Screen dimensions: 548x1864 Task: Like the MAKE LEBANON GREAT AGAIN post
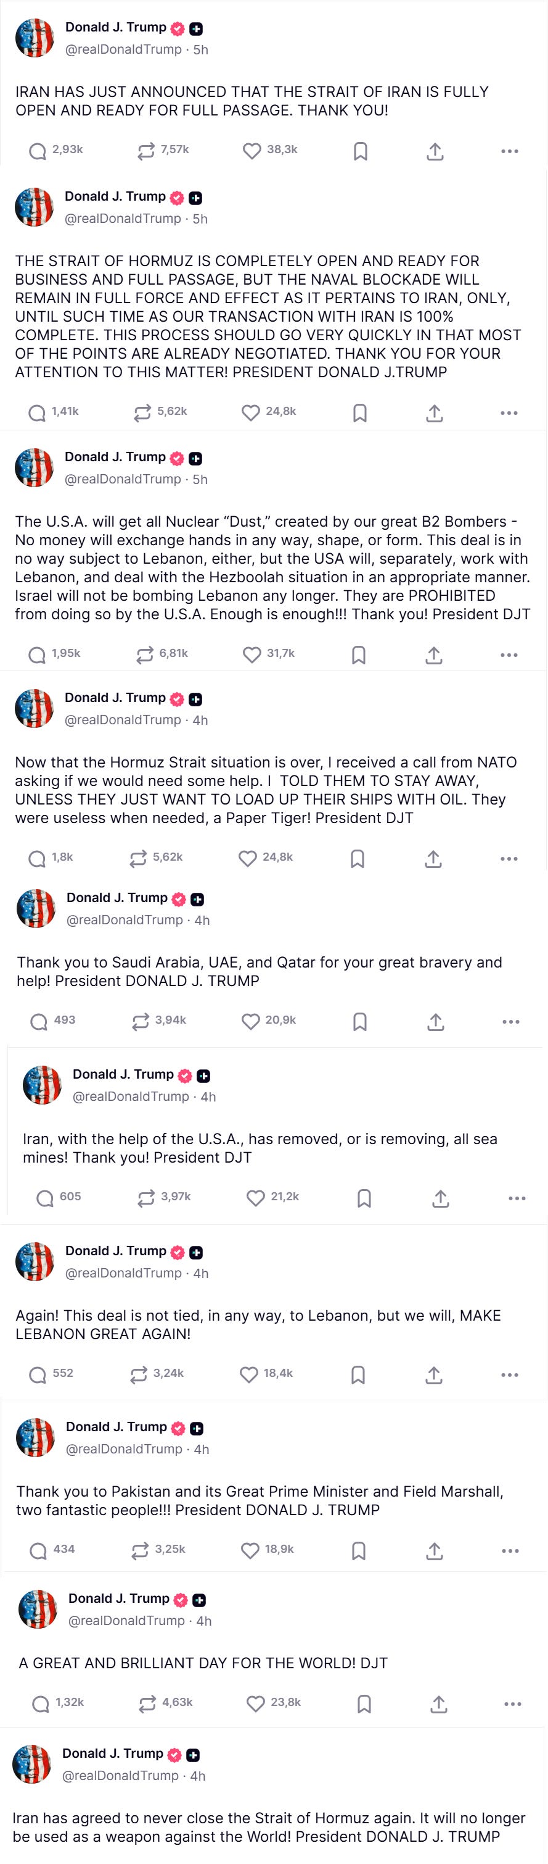click(x=248, y=1374)
